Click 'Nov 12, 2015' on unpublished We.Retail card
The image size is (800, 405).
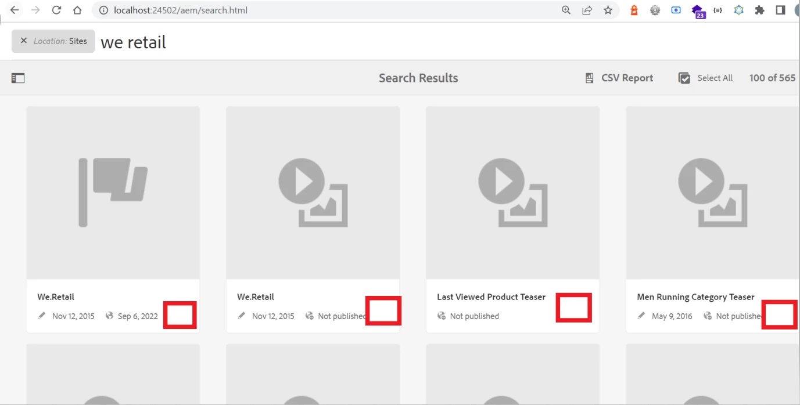(x=273, y=316)
